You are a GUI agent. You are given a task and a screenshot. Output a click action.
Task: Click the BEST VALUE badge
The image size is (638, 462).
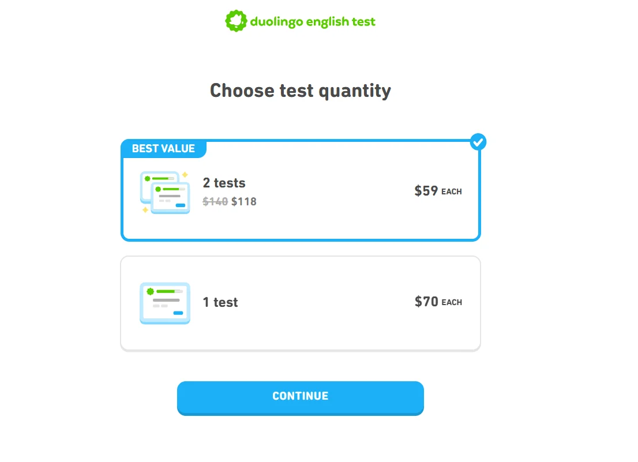click(163, 148)
